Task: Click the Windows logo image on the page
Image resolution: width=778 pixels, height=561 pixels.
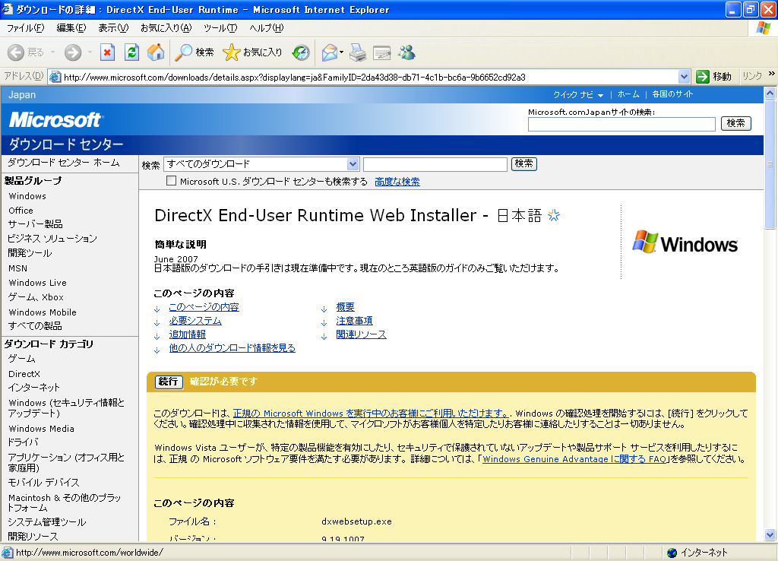Action: coord(685,242)
